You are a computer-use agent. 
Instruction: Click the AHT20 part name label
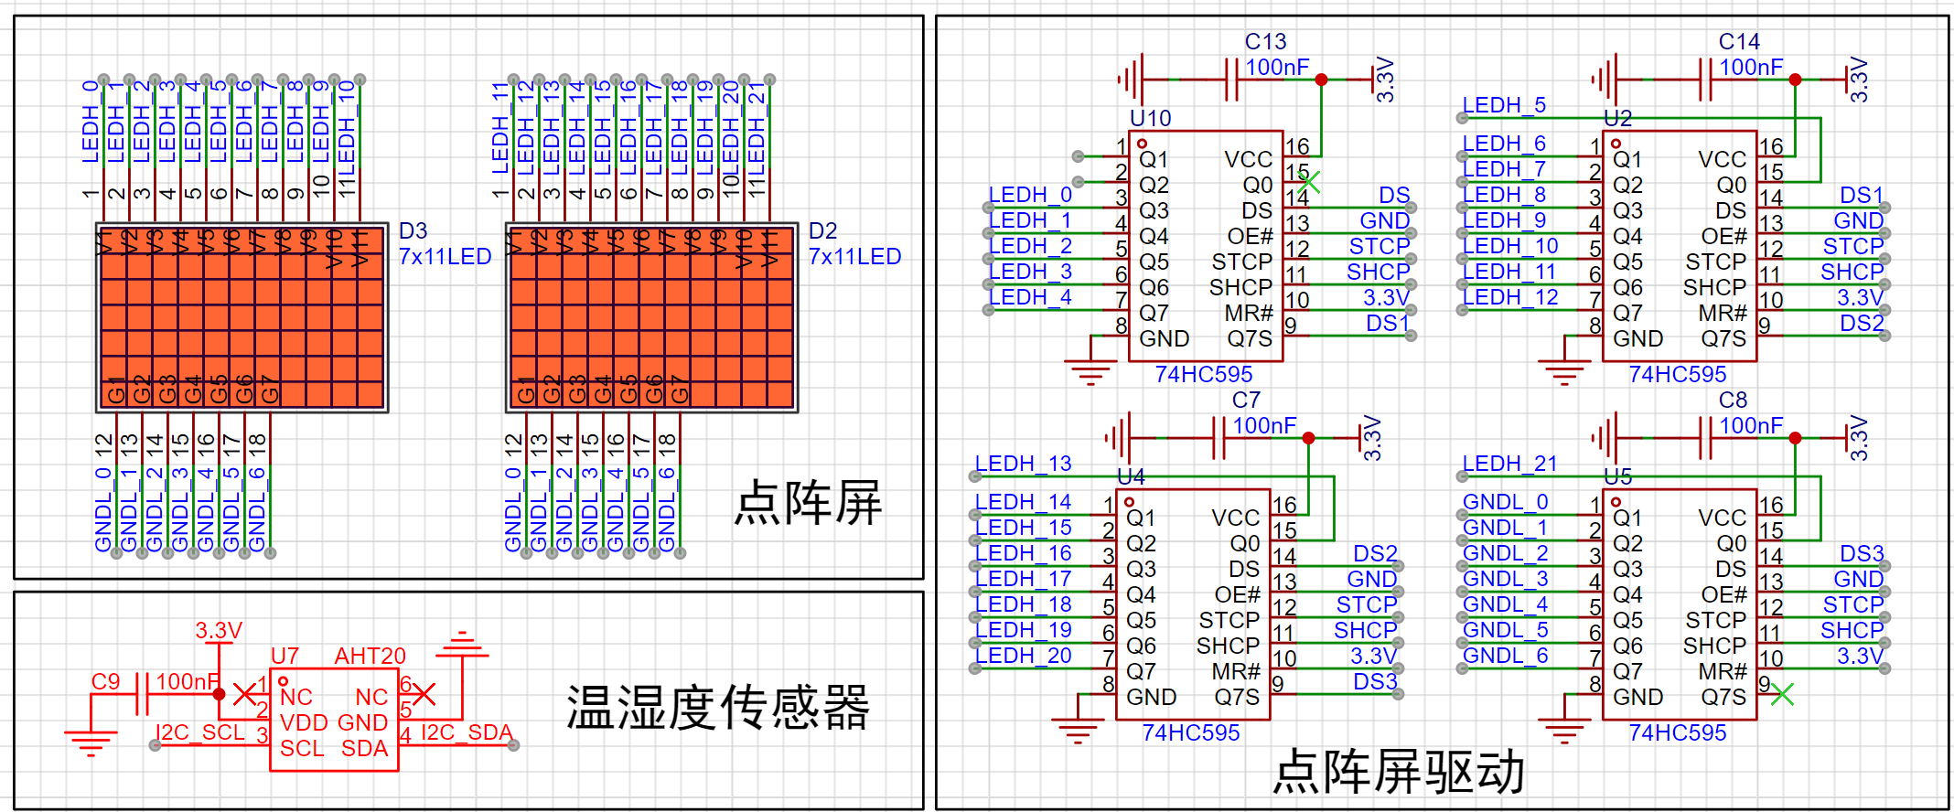coord(370,656)
